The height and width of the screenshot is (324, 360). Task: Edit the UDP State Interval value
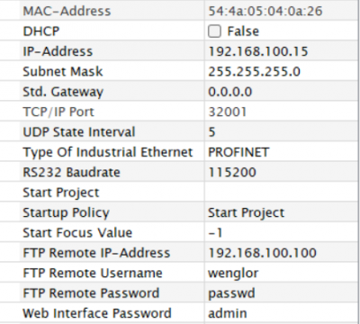pyautogui.click(x=282, y=132)
